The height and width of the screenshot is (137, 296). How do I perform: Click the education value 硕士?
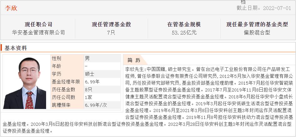tap(89, 74)
